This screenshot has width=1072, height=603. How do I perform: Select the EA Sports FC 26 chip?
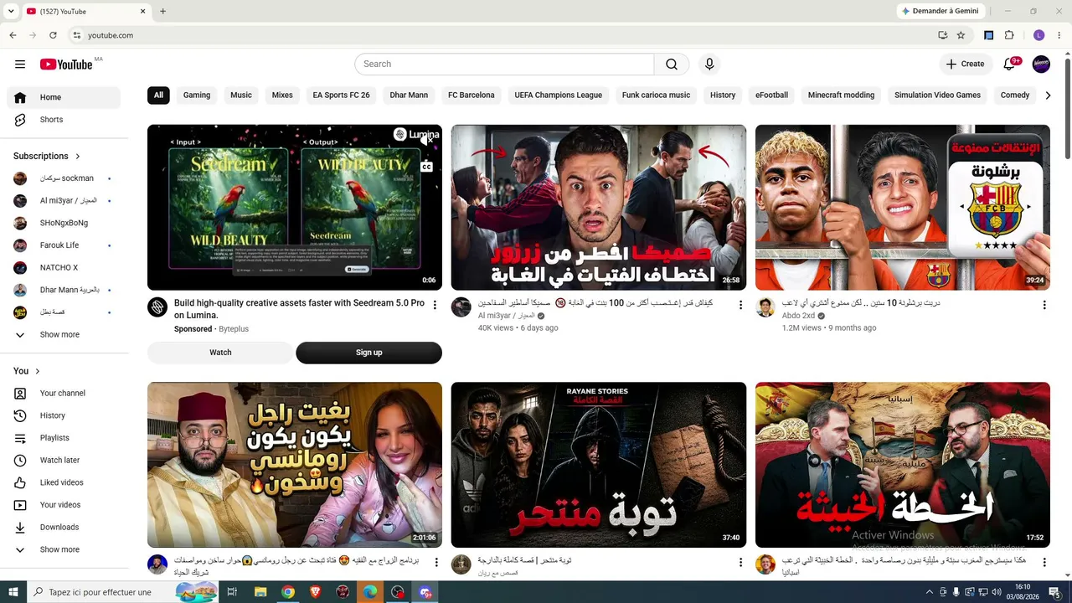(341, 95)
